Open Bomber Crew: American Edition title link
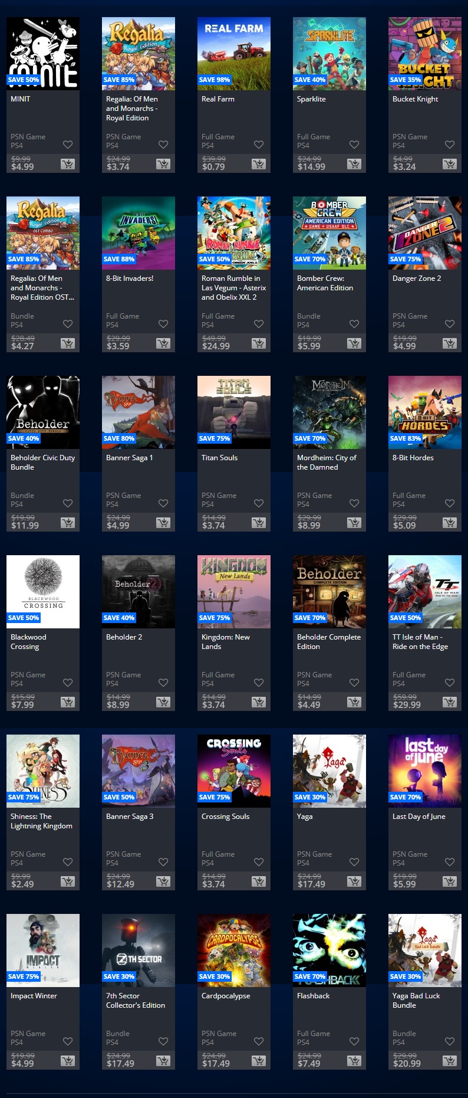 [325, 283]
